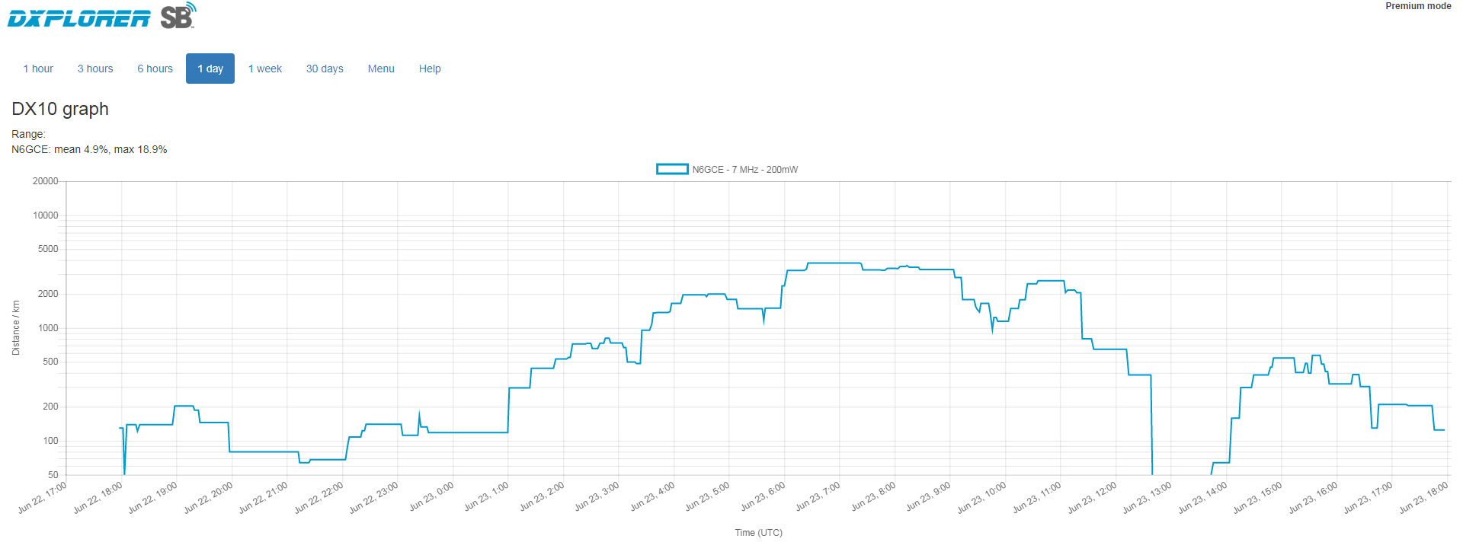Click the 20000 y-axis label
The image size is (1463, 555).
[x=45, y=181]
